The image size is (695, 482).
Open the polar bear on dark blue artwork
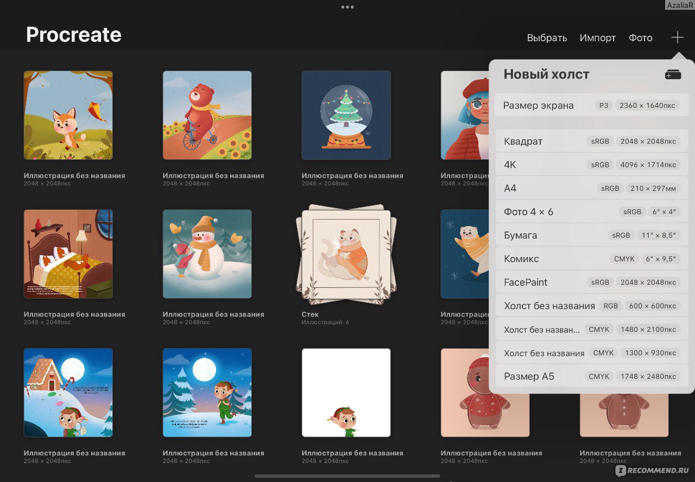(465, 254)
